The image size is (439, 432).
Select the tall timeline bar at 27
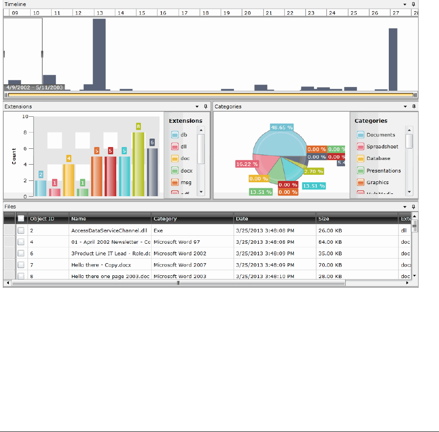pos(393,60)
